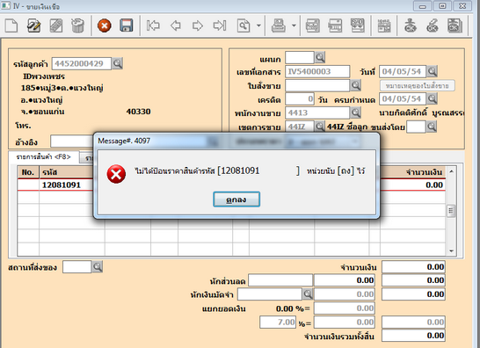Open dropdown arrow beside printer icon
Screen dimensions: 480x348
pos(294,25)
